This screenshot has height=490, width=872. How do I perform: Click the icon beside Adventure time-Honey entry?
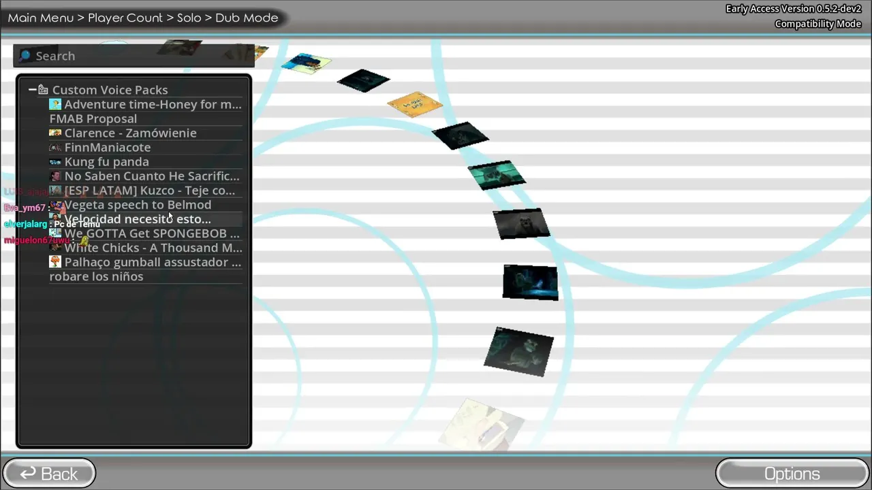(55, 104)
